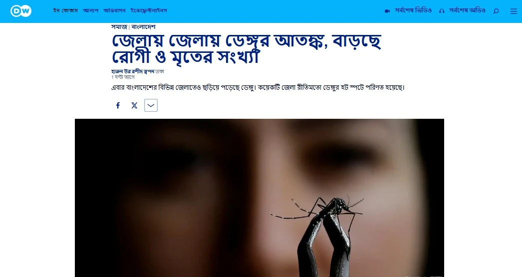The image size is (522, 277).
Task: Open the ইন ফোকাস nav item
Action: click(x=65, y=10)
